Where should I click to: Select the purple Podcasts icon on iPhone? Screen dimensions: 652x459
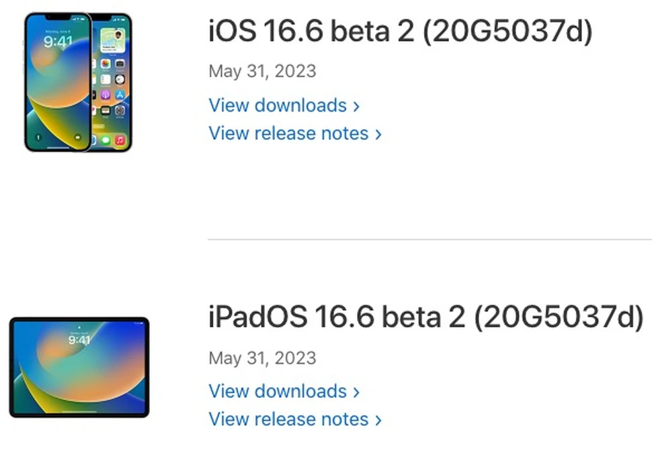click(106, 95)
